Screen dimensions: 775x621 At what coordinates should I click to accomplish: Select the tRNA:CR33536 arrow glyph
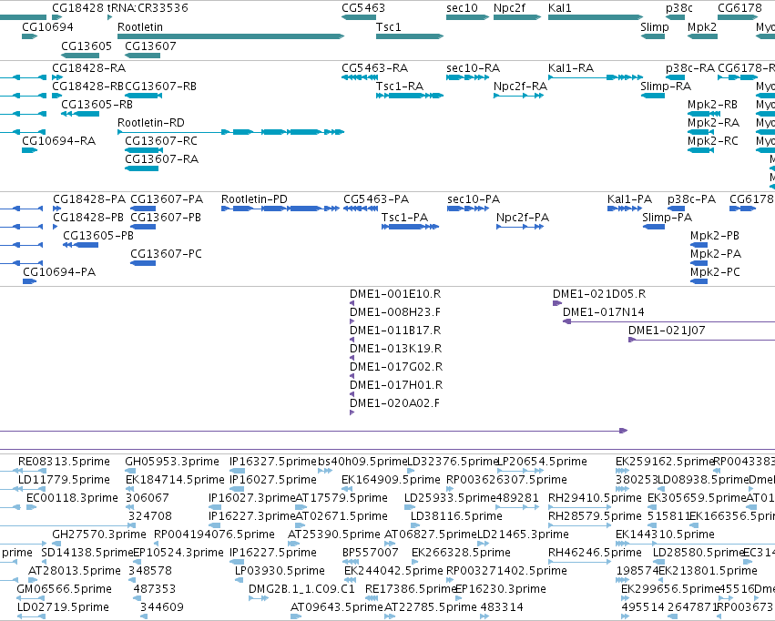[109, 17]
